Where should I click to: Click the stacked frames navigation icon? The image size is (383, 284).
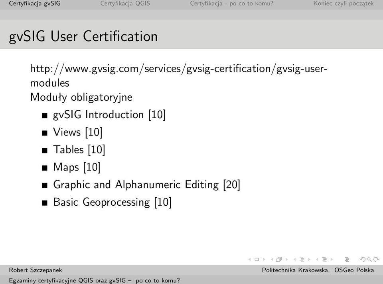pos(279,259)
